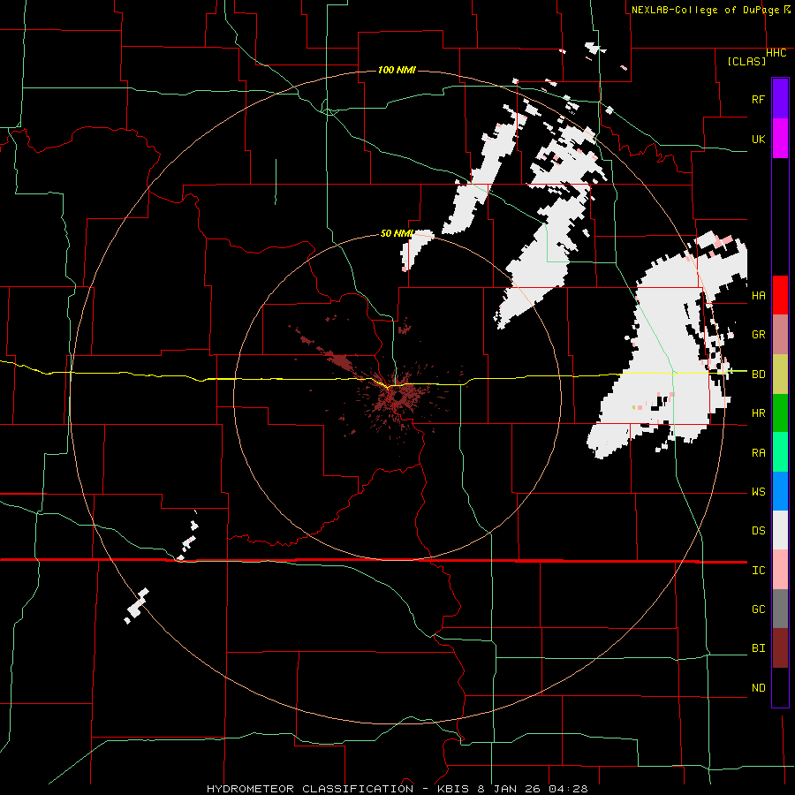Select the GR legend color block

click(x=780, y=335)
